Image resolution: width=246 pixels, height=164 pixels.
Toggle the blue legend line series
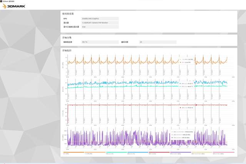pyautogui.click(x=138, y=153)
